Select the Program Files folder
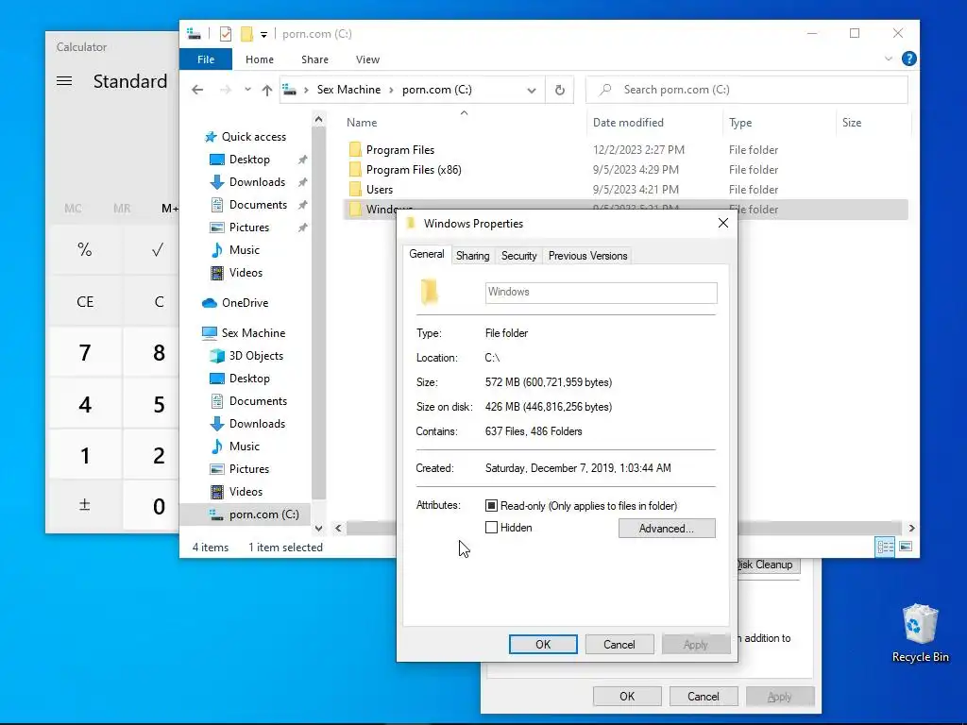The width and height of the screenshot is (967, 725). (x=400, y=150)
